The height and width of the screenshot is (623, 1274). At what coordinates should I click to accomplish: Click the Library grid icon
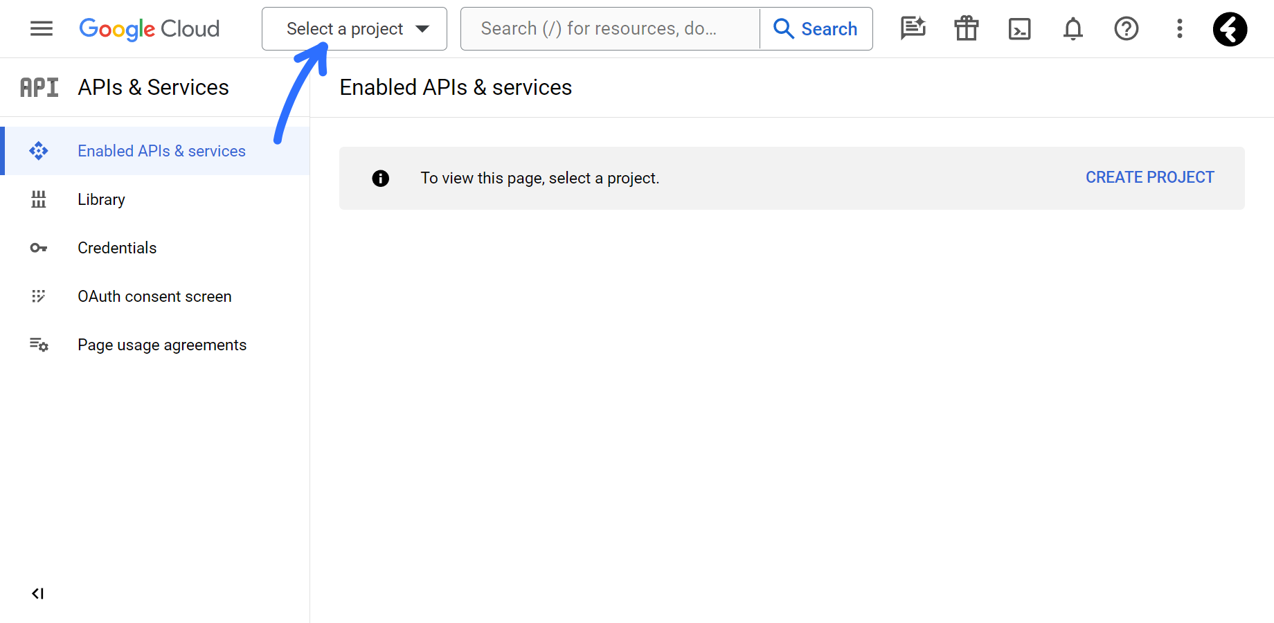39,199
